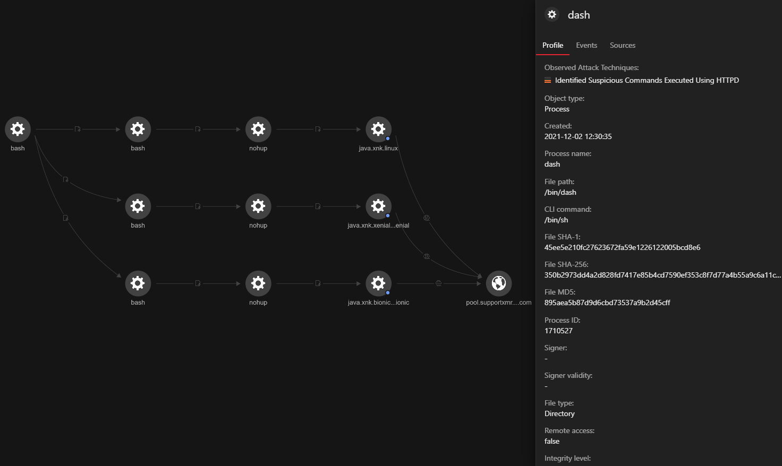Click the bottom row nohup node
The image size is (782, 466).
(x=258, y=283)
